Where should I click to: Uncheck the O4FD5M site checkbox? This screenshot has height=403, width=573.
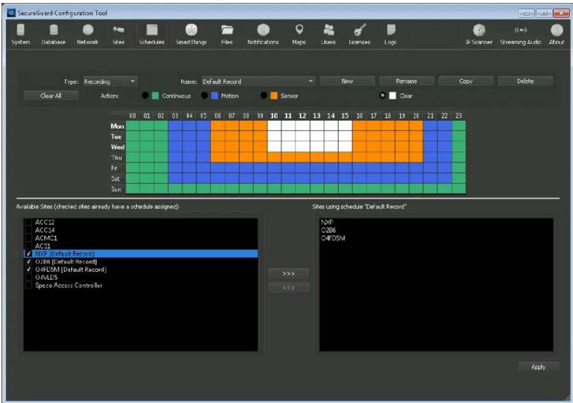point(28,270)
